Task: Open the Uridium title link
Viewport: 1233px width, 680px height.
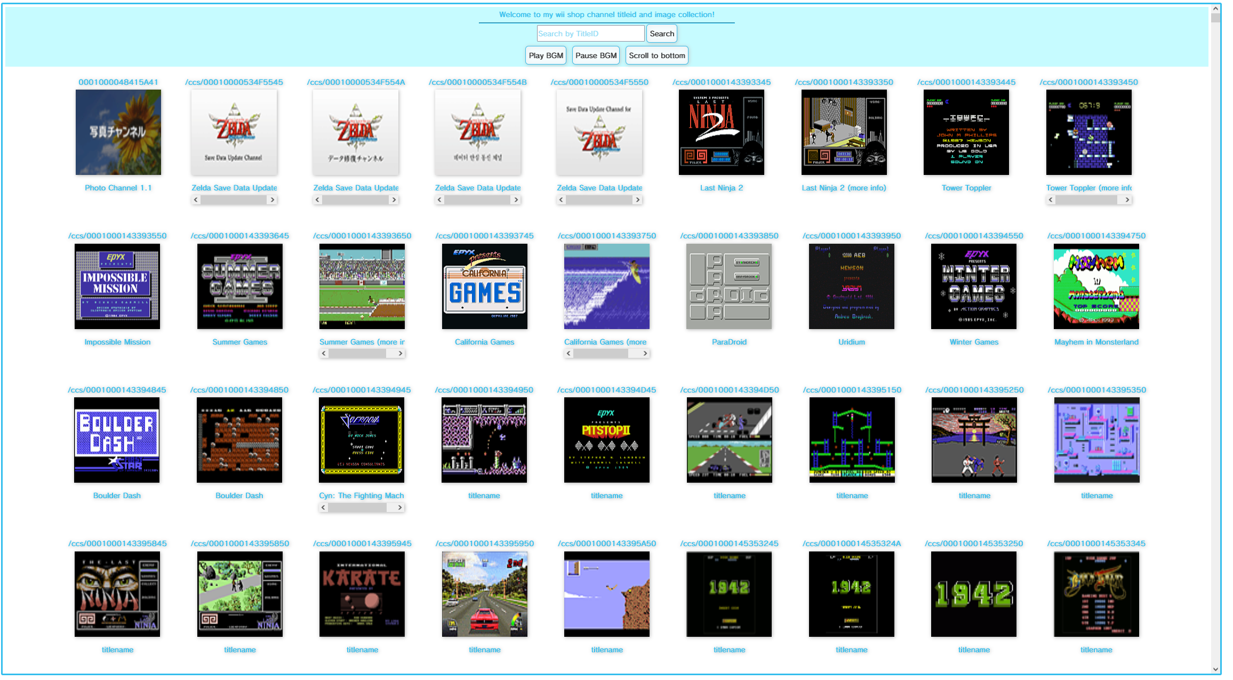Action: 851,342
